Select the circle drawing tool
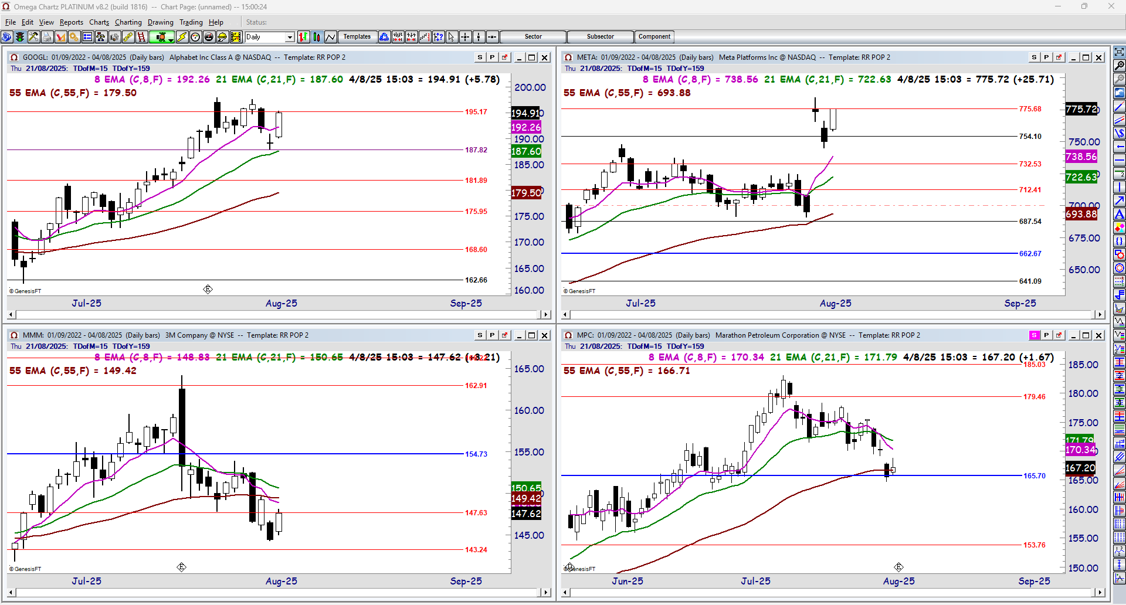This screenshot has width=1126, height=605. click(x=1120, y=268)
